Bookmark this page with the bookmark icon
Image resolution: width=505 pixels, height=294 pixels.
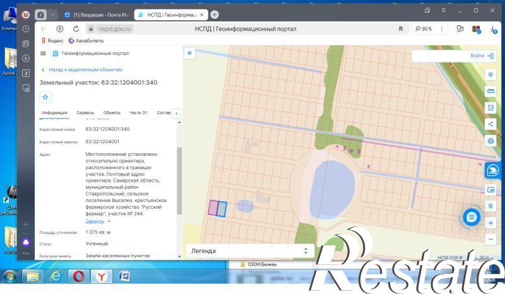pyautogui.click(x=401, y=28)
